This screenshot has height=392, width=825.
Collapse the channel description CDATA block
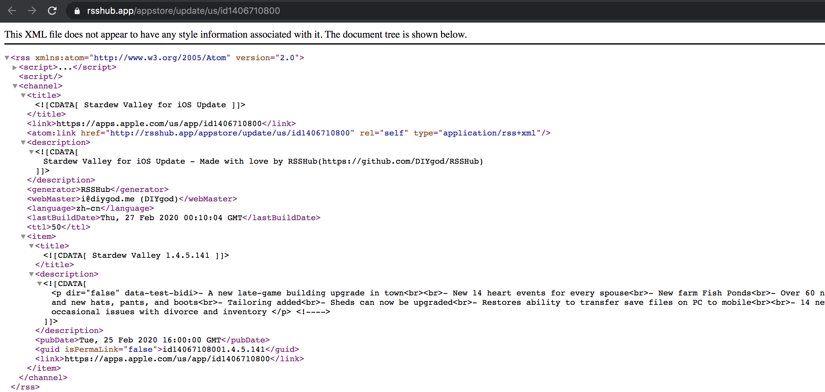[x=31, y=152]
